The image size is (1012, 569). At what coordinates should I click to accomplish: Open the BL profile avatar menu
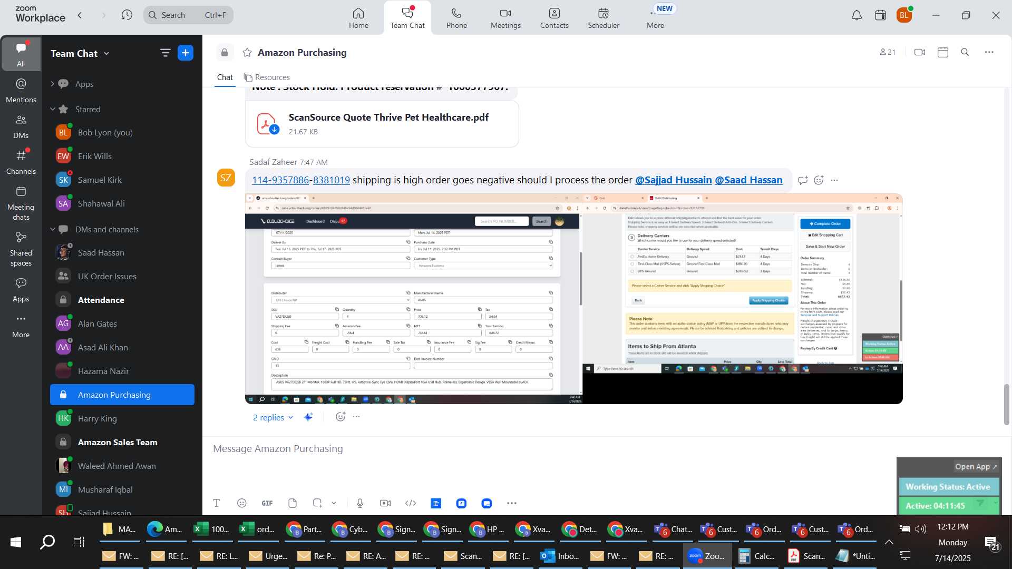point(904,15)
